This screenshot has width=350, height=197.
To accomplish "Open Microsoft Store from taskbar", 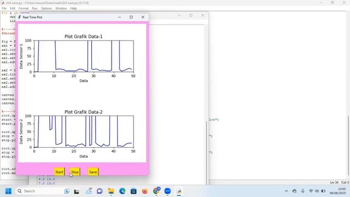I will (x=133, y=191).
